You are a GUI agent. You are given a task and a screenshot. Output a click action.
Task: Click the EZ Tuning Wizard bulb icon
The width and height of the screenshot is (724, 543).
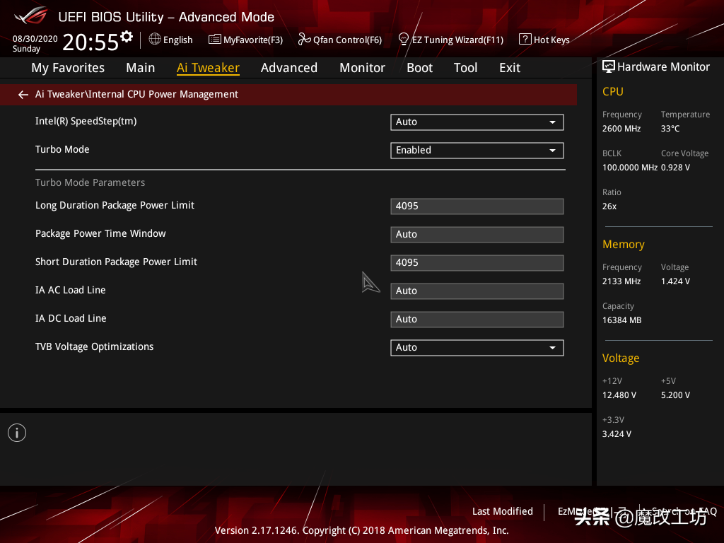tap(404, 40)
